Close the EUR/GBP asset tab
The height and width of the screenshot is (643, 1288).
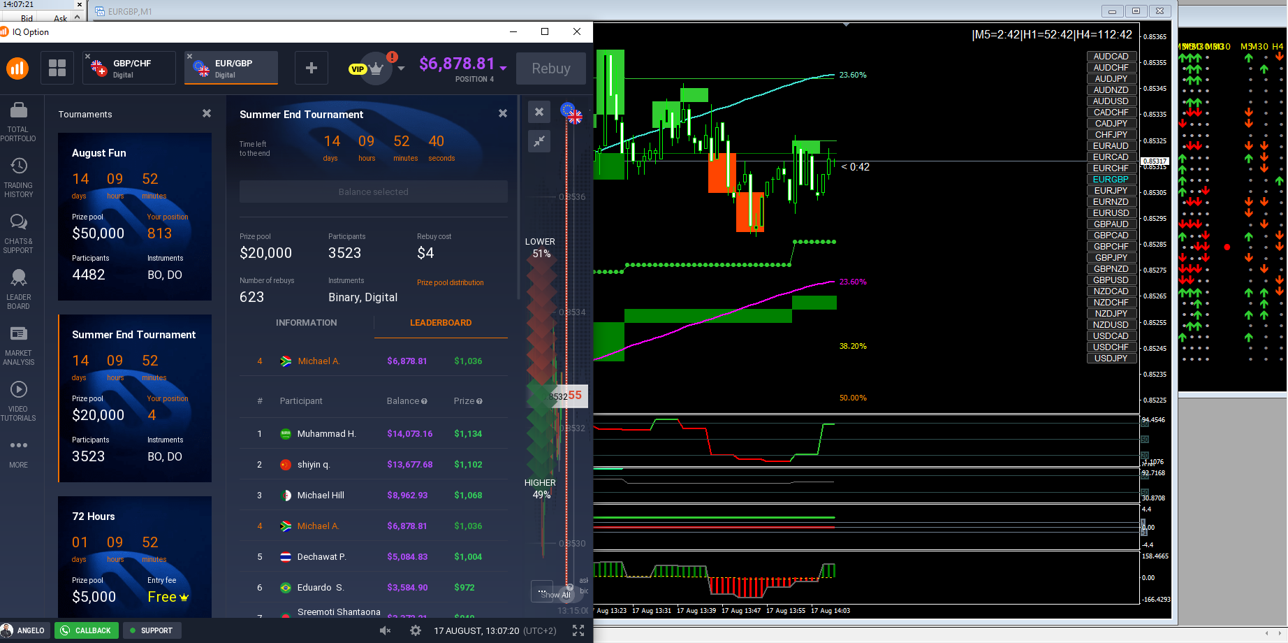pos(189,56)
